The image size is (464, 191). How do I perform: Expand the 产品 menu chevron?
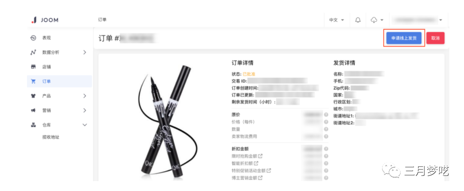tap(85, 96)
